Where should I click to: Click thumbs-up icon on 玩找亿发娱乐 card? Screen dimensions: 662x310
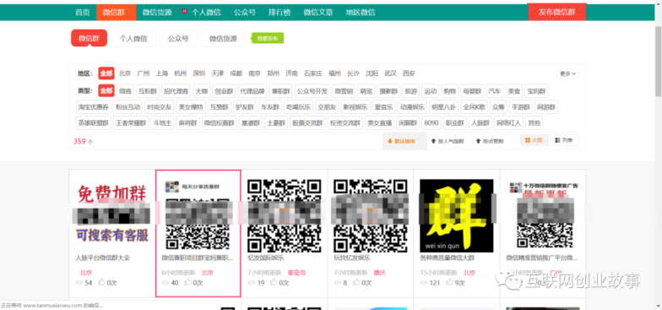tap(357, 282)
